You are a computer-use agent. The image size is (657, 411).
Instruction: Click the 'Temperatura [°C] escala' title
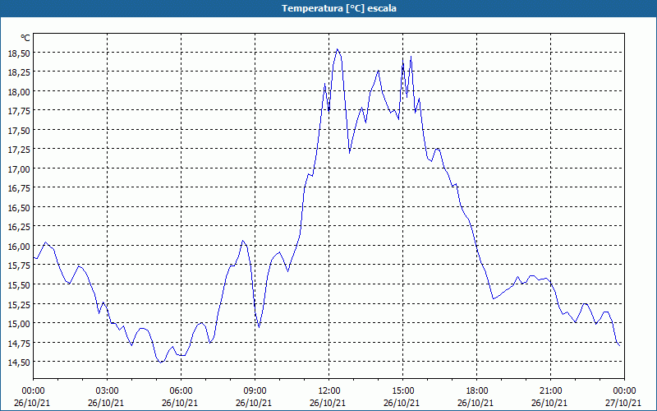(x=339, y=8)
